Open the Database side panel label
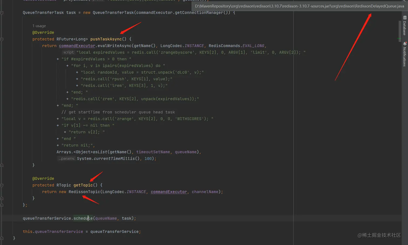Screen dimensions: 408x245 coord(404,28)
